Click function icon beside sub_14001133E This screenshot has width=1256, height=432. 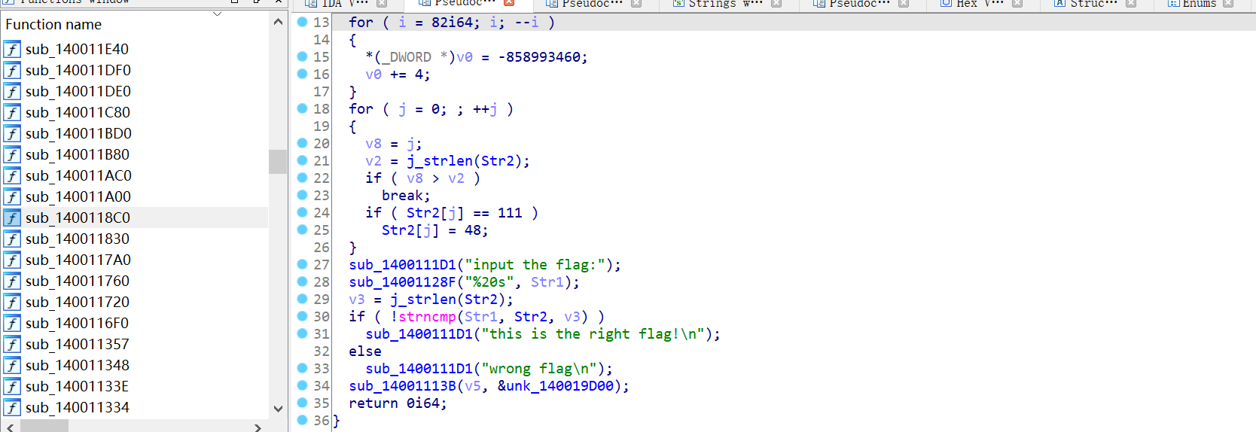[12, 387]
